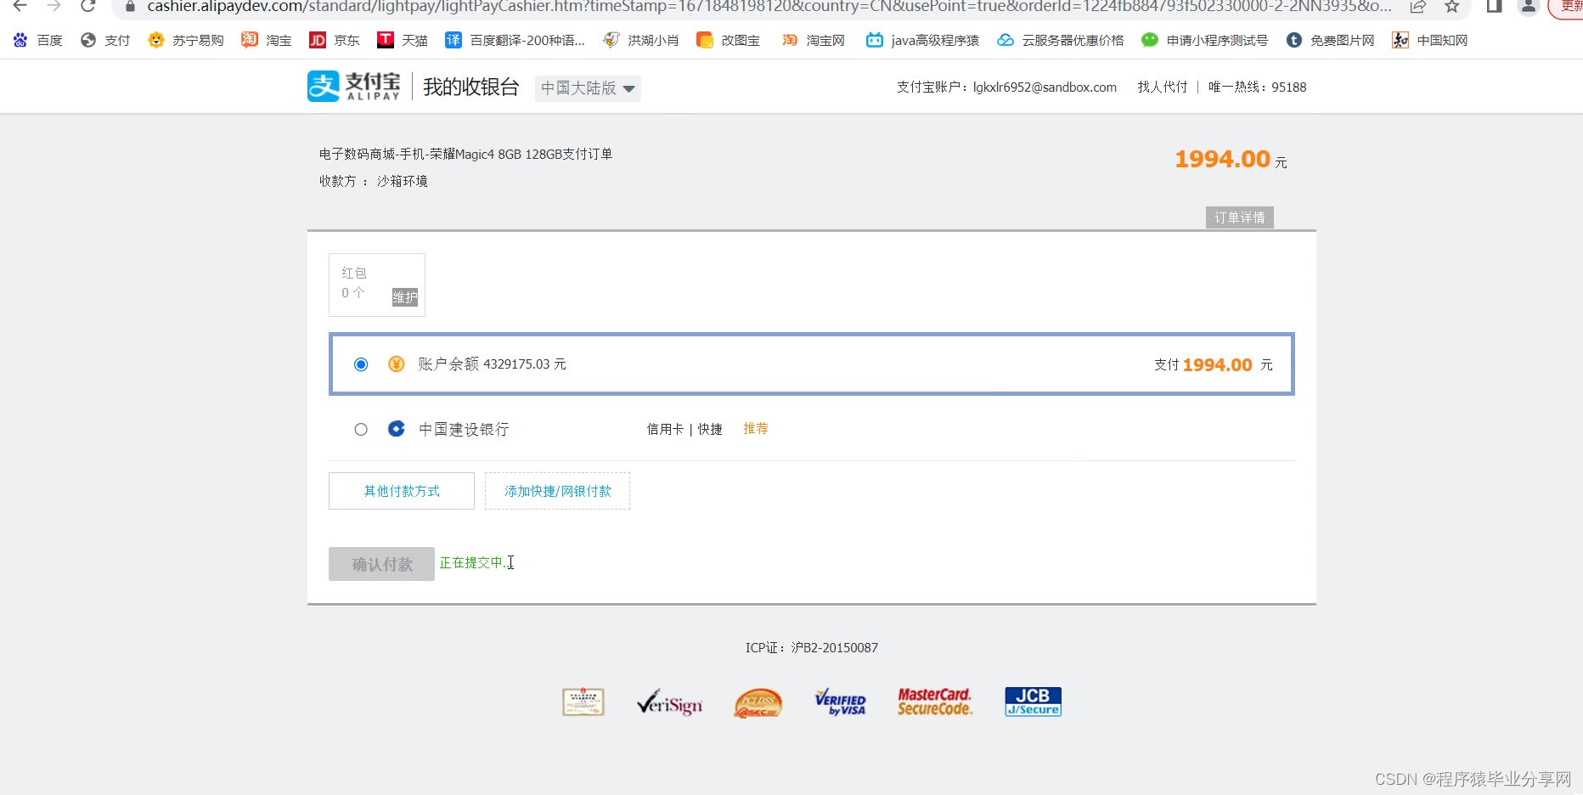
Task: Share this page via share icon
Action: tap(1417, 6)
